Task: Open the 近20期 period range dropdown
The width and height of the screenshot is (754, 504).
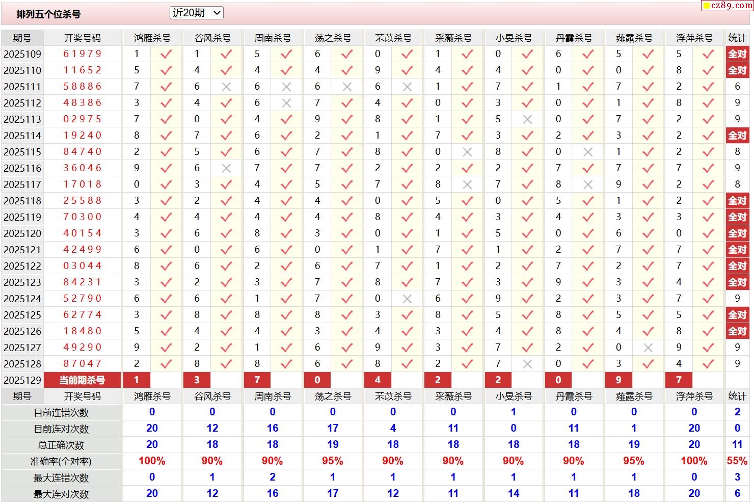Action: tap(196, 13)
